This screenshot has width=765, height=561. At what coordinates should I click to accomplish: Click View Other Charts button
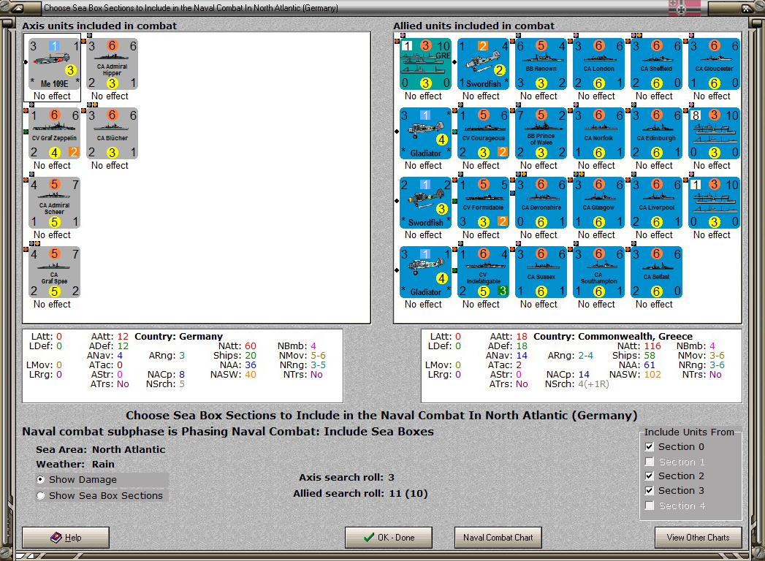(698, 537)
